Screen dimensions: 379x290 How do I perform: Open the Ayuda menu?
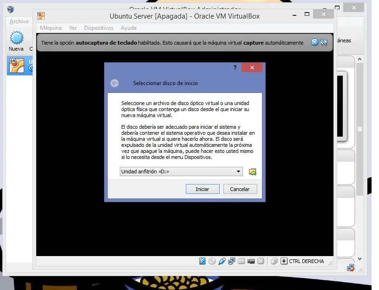tap(129, 28)
